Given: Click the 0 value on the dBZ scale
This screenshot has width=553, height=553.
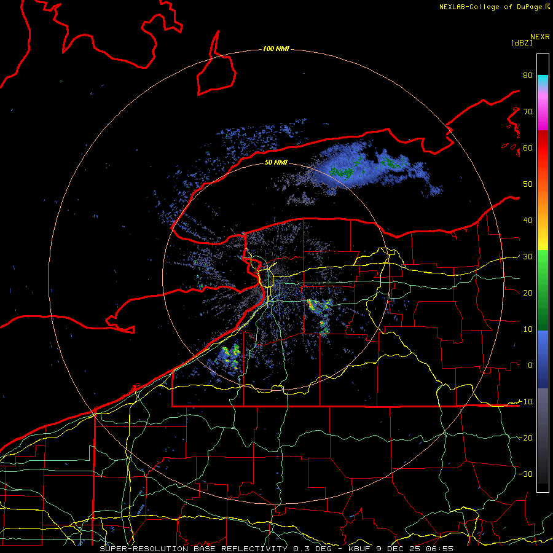Looking at the screenshot, I should pyautogui.click(x=530, y=366).
